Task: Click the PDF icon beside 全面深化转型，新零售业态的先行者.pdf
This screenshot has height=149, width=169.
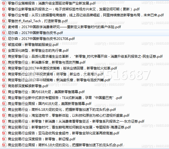Action: [x=4, y=50]
